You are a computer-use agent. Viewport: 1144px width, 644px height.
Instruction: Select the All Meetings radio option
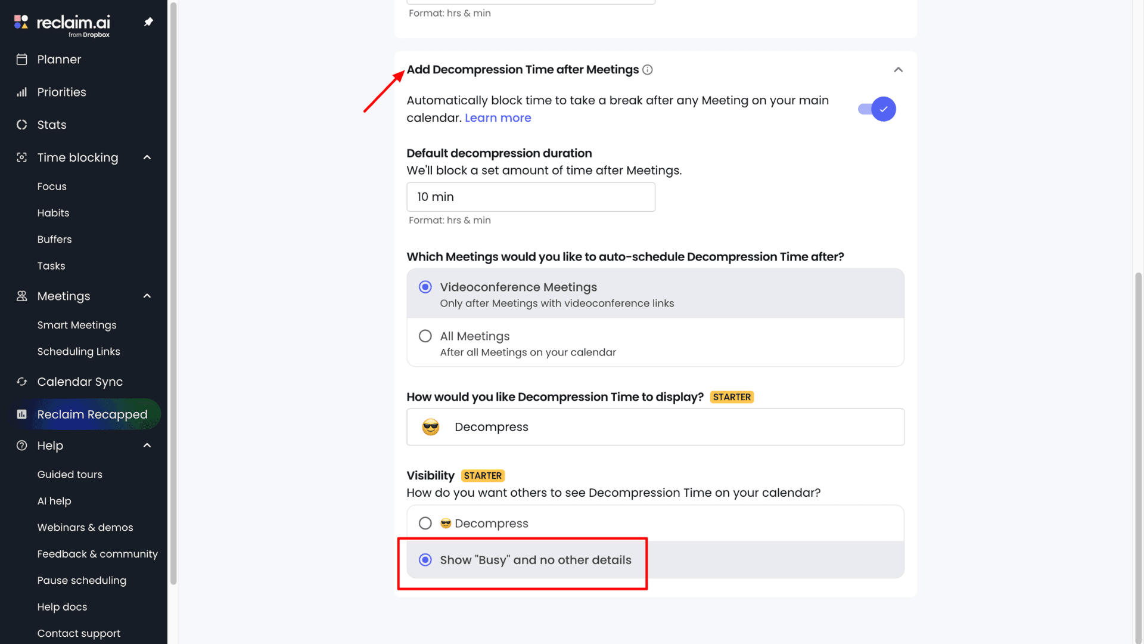pyautogui.click(x=425, y=336)
